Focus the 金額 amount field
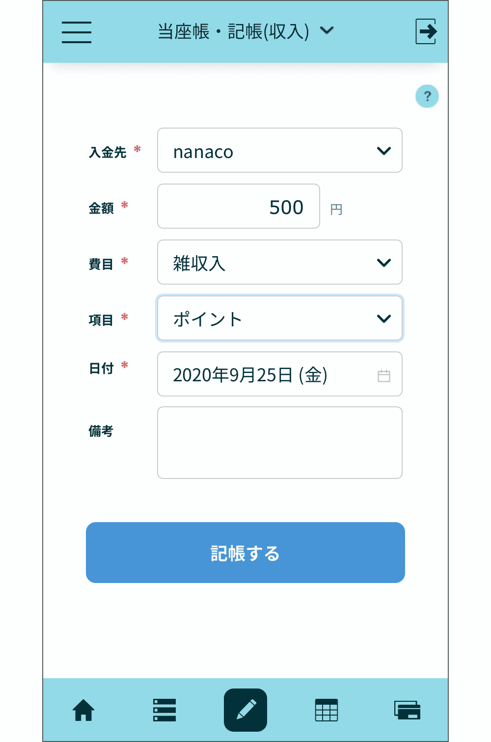Image resolution: width=491 pixels, height=742 pixels. (x=239, y=207)
